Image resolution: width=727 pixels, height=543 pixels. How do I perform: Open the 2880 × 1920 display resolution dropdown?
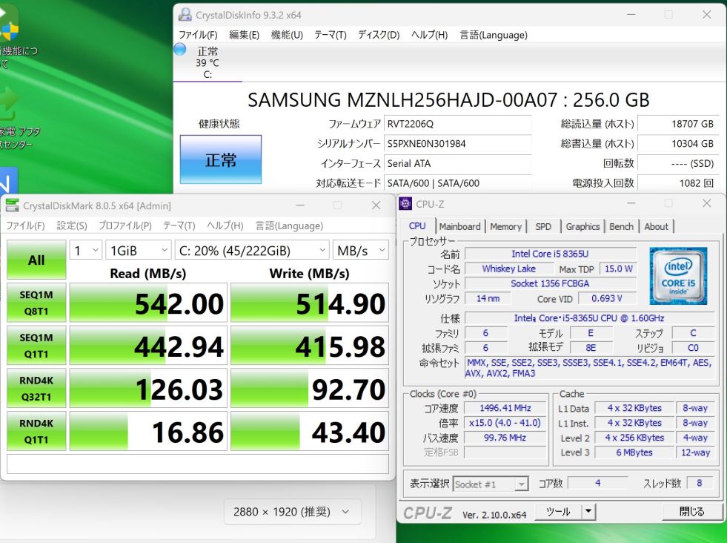point(292,512)
